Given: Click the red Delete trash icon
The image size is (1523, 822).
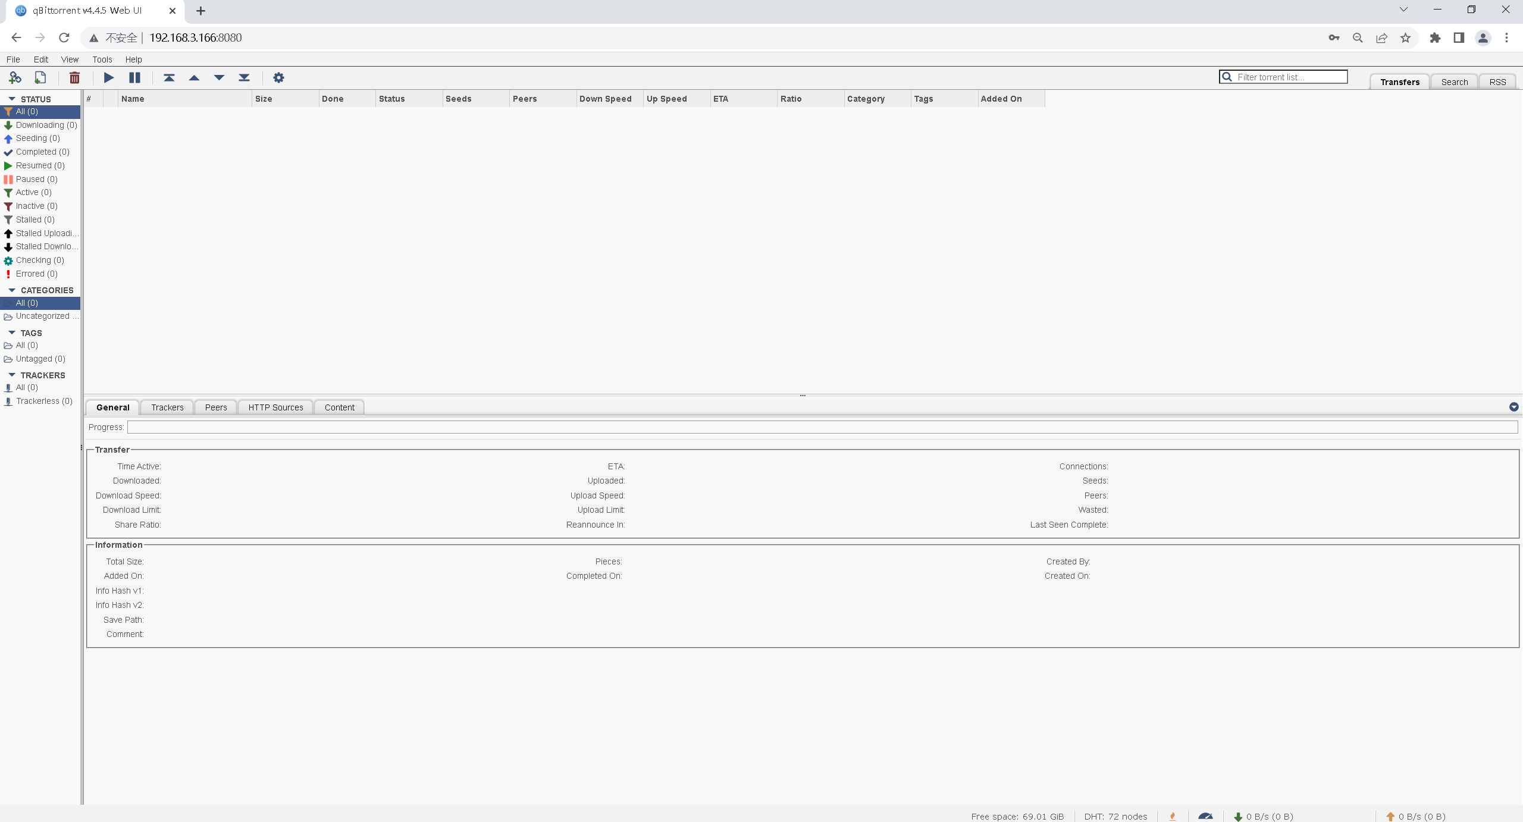Looking at the screenshot, I should pyautogui.click(x=74, y=77).
